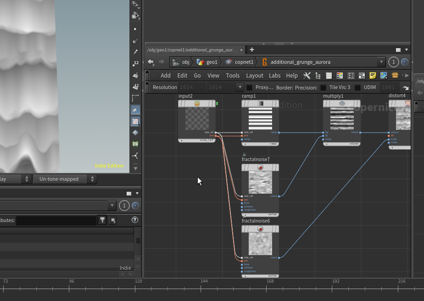The height and width of the screenshot is (301, 424).
Task: Click the color palette grid icon
Action: (x=340, y=76)
